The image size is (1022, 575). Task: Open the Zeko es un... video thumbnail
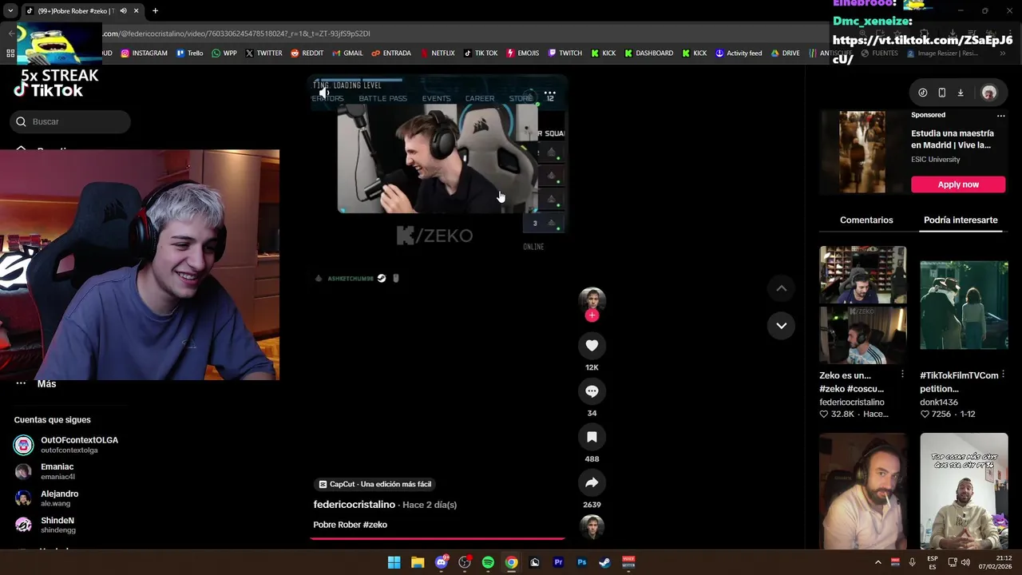coord(862,305)
